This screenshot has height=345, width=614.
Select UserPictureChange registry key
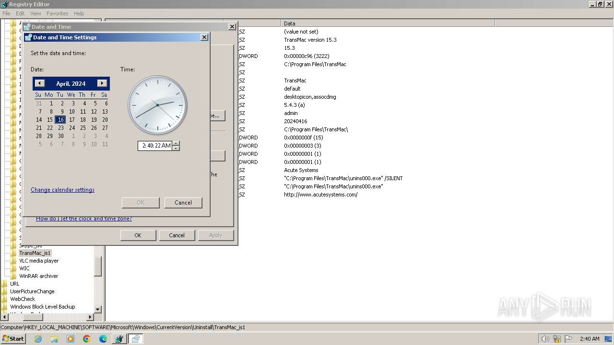pos(32,291)
